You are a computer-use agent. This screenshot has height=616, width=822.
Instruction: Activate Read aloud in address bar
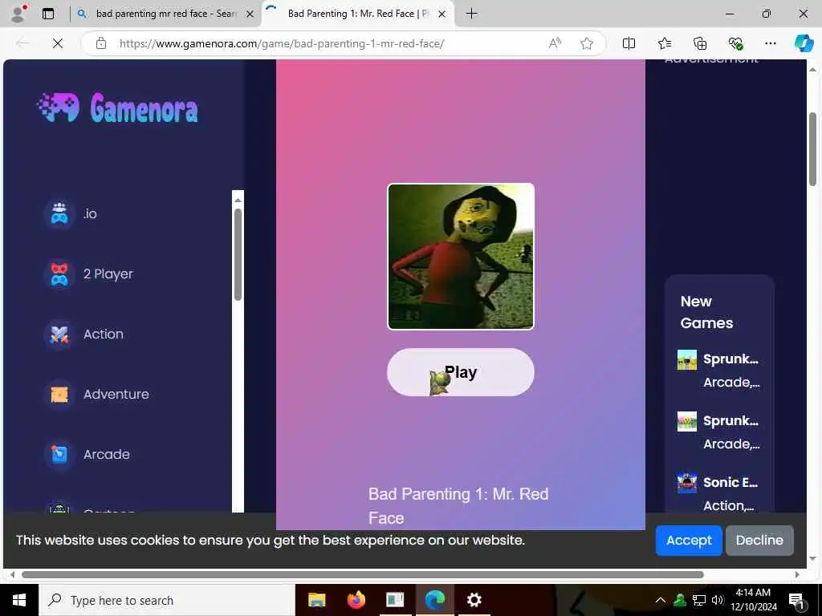pyautogui.click(x=555, y=43)
